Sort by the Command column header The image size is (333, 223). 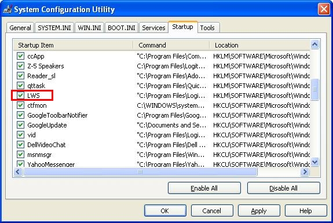coord(171,45)
